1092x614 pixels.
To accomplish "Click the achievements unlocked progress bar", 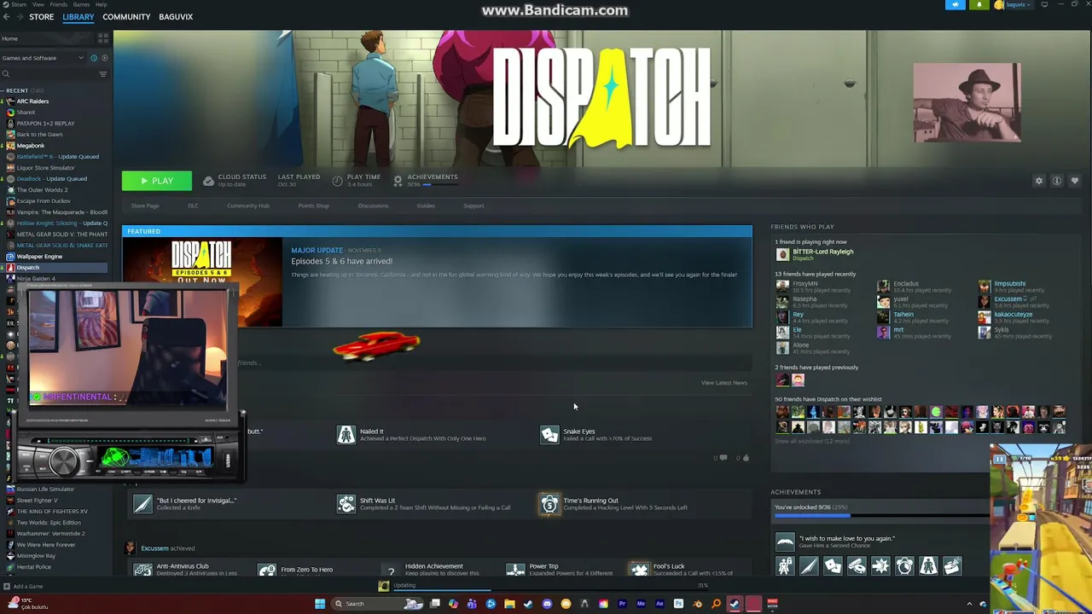I will 881,515.
